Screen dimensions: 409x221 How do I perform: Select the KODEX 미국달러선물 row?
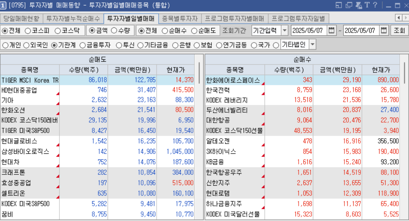[302, 214]
